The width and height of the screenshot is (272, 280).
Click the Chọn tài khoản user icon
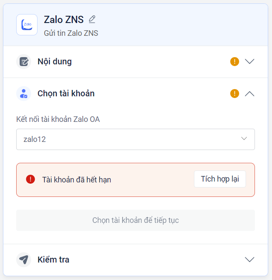click(24, 93)
